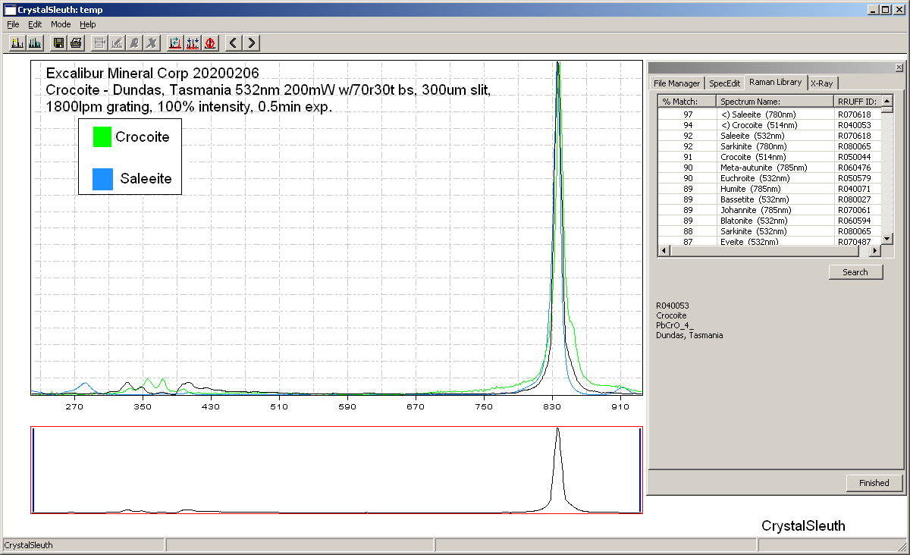Go forward with the right arrow toolbar button
This screenshot has height=555, width=910.
point(252,42)
